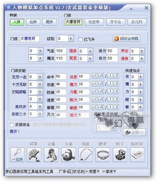Viewport: 157px width, 182px height.
Task: Subtract 1 from 体质
Action: (x=110, y=76)
